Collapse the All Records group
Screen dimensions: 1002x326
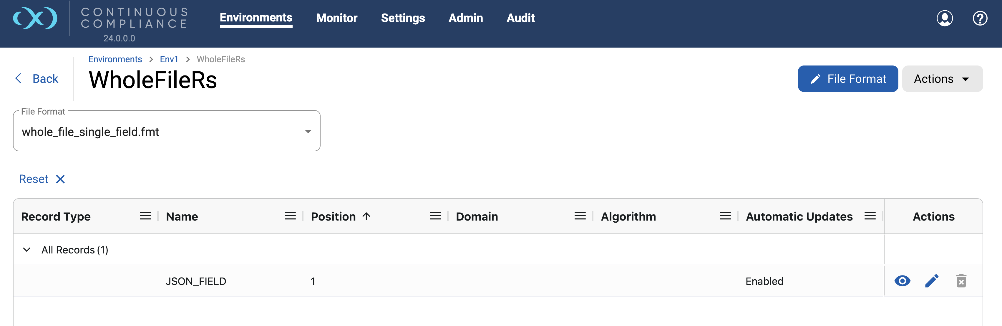click(x=27, y=250)
